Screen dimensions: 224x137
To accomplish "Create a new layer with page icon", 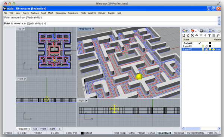I will [184, 35].
